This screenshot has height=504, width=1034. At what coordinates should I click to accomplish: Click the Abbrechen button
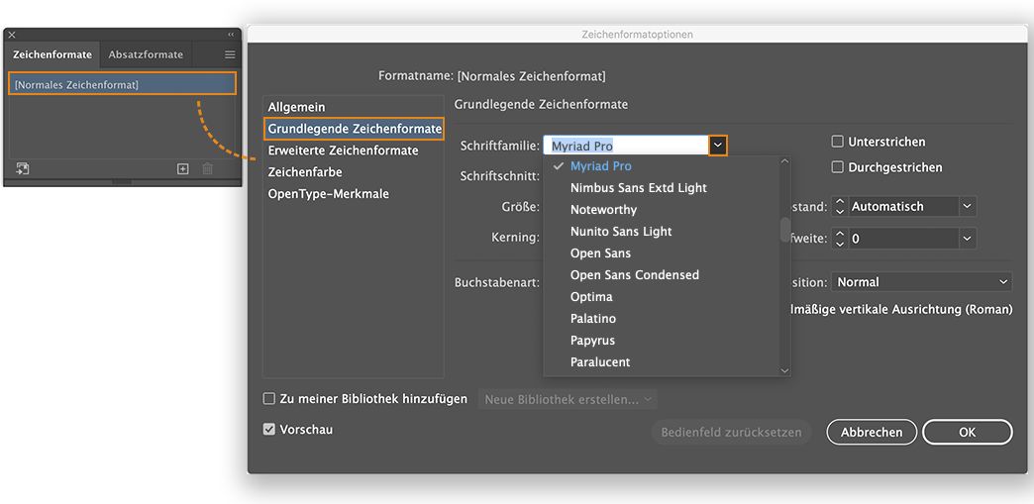tap(872, 432)
